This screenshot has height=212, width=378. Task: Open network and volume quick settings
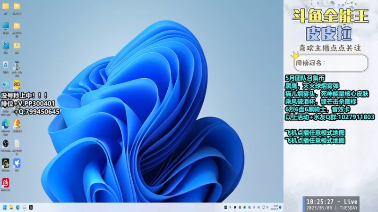(x=265, y=207)
